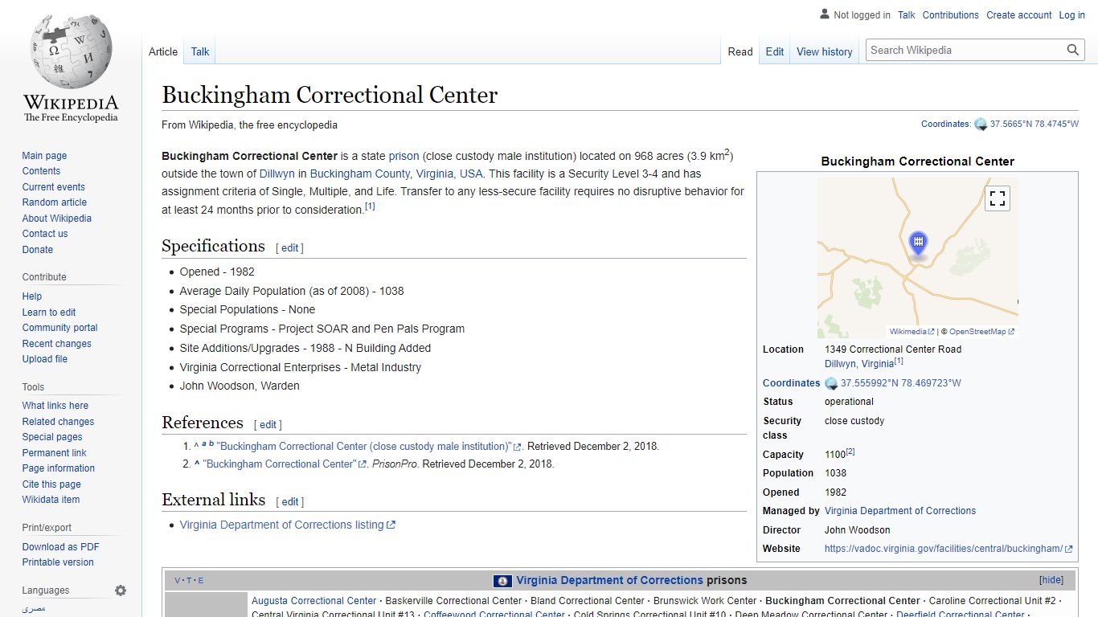Open the Related changes link
This screenshot has height=617, width=1098.
pyautogui.click(x=58, y=422)
